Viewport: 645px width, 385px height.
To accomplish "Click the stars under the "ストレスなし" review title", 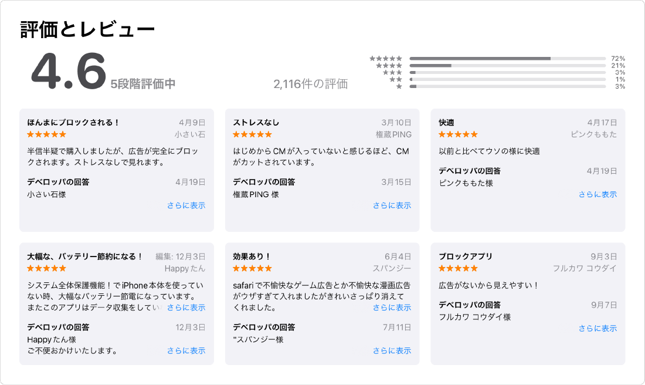I will tap(253, 134).
